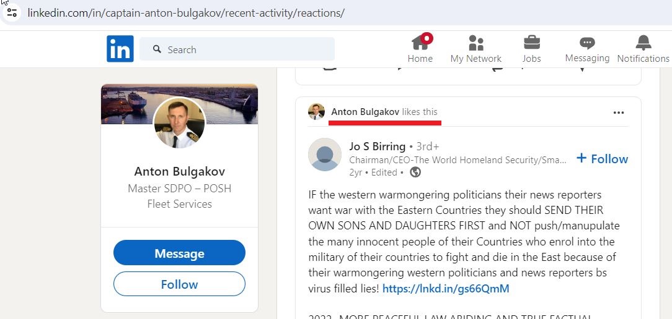
Task: Click the Search input field
Action: click(x=237, y=49)
